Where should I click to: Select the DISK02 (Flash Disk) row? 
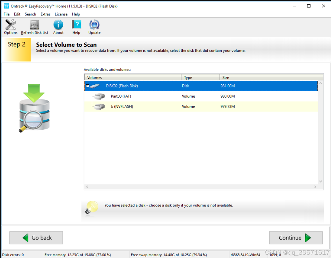click(x=201, y=86)
